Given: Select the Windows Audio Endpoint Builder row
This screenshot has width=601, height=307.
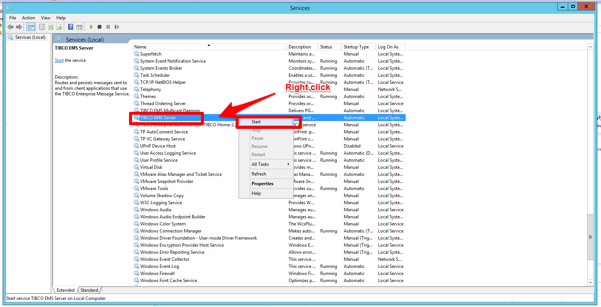Looking at the screenshot, I should 269,217.
